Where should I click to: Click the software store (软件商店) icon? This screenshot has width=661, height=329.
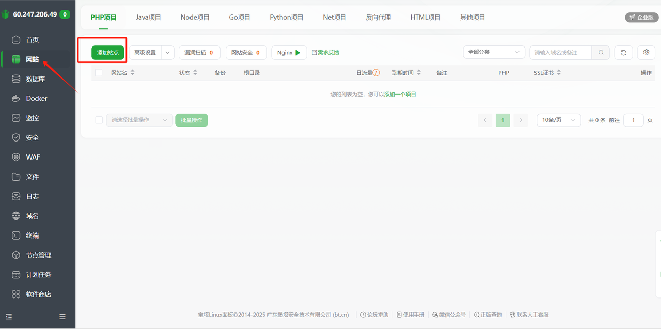16,294
